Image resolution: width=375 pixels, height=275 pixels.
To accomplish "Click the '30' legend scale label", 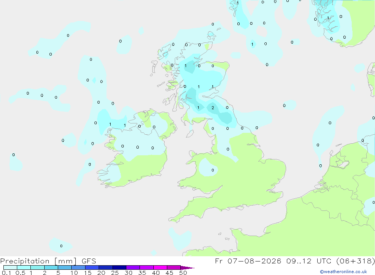I will tap(129, 273).
